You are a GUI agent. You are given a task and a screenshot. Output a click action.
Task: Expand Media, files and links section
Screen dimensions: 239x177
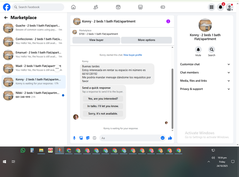click(x=205, y=81)
